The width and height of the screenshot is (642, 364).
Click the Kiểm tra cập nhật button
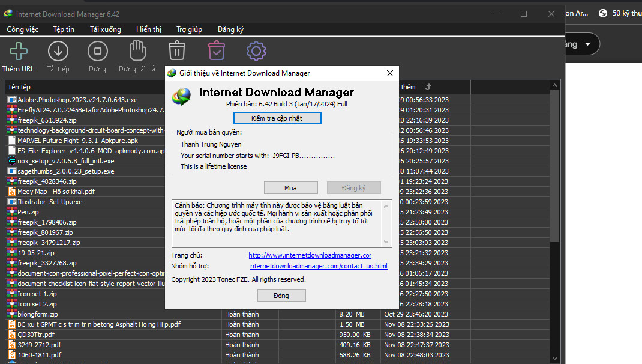pos(277,118)
